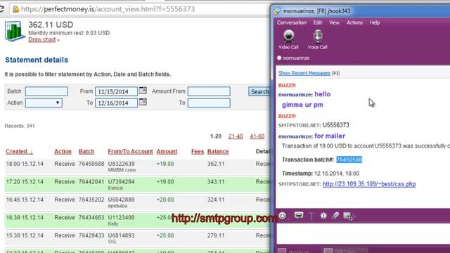Click account U8322639 in first row
Viewport: 450px width, 253px height.
coord(121,164)
